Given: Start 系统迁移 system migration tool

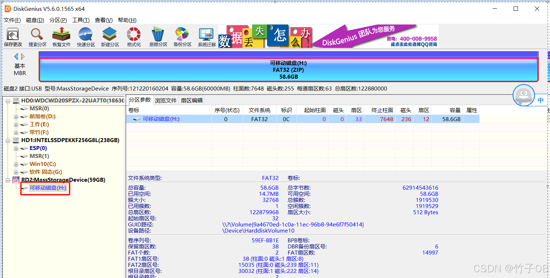Looking at the screenshot, I should [x=206, y=36].
